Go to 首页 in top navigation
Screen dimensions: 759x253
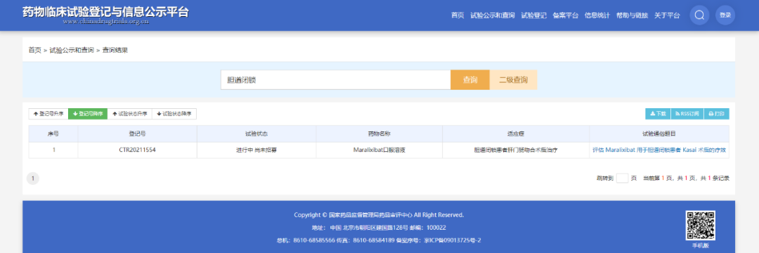pyautogui.click(x=458, y=15)
